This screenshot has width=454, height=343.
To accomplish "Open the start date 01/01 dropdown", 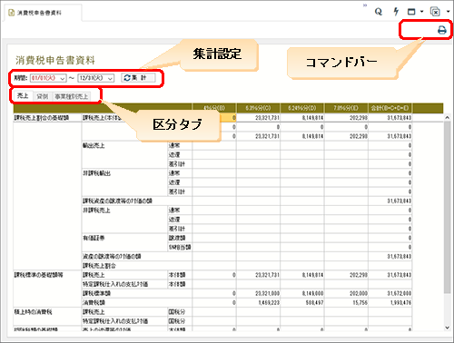I will click(x=62, y=78).
